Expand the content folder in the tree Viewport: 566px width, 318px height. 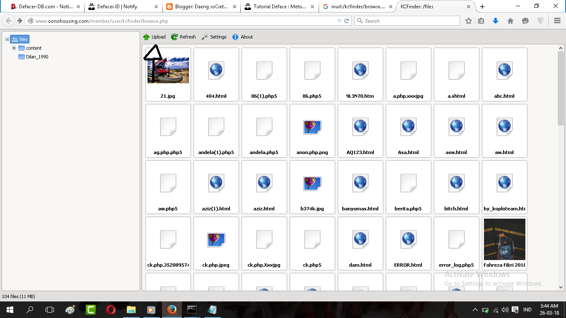click(x=14, y=48)
